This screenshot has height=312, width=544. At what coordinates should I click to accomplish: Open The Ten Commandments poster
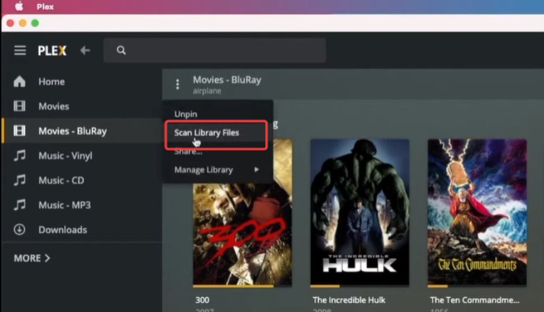click(477, 213)
